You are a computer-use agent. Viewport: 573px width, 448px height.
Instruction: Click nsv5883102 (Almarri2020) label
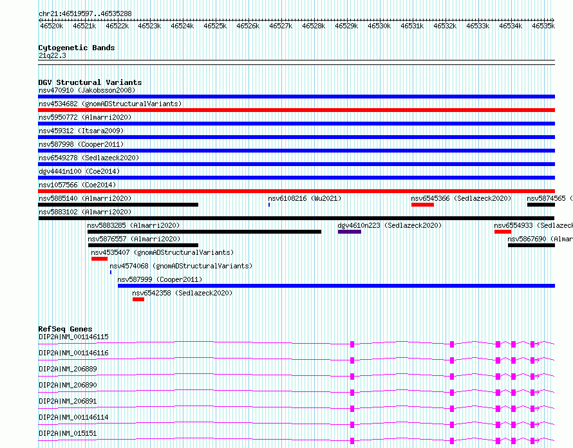tap(85, 212)
